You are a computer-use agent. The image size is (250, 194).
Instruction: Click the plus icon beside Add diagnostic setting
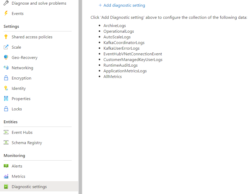[100, 5]
